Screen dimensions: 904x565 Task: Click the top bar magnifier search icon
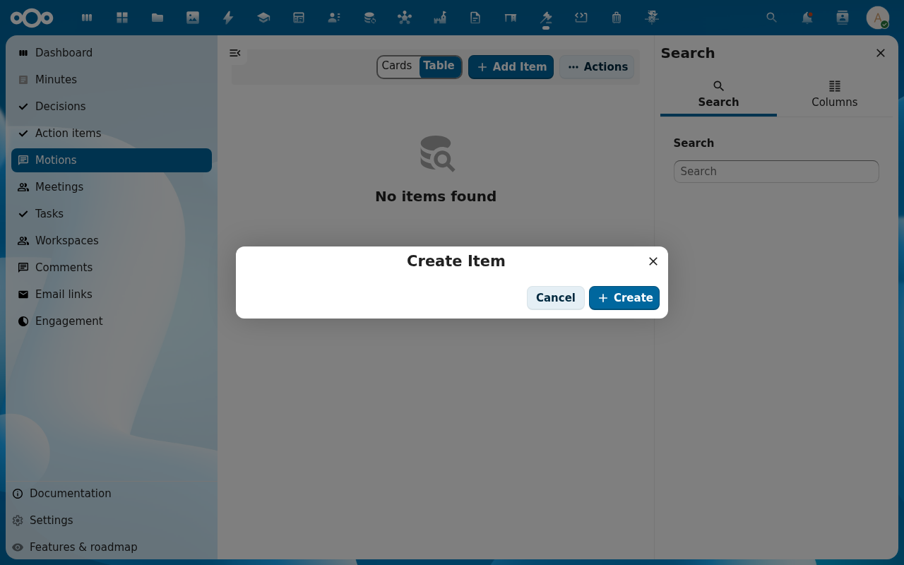click(772, 18)
